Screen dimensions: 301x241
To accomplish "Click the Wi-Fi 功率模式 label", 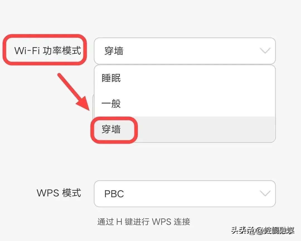I will click(x=48, y=50).
